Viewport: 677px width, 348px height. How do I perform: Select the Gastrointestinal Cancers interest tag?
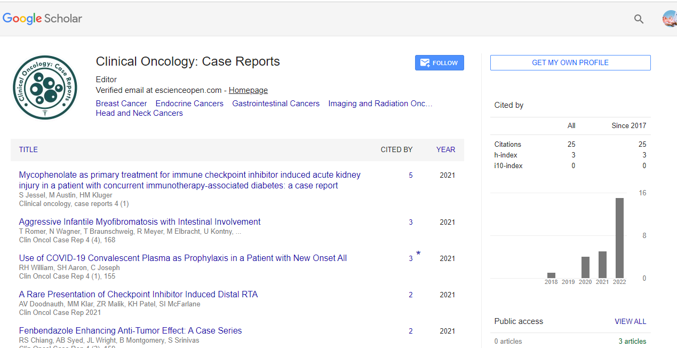(276, 104)
